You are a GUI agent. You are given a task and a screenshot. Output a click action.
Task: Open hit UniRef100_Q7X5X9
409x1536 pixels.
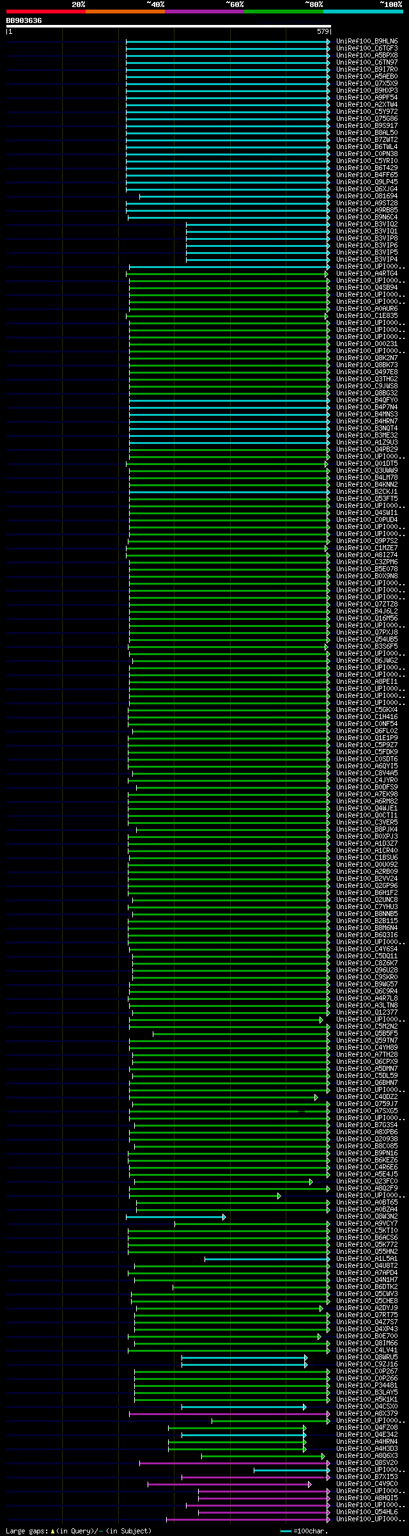pyautogui.click(x=367, y=84)
